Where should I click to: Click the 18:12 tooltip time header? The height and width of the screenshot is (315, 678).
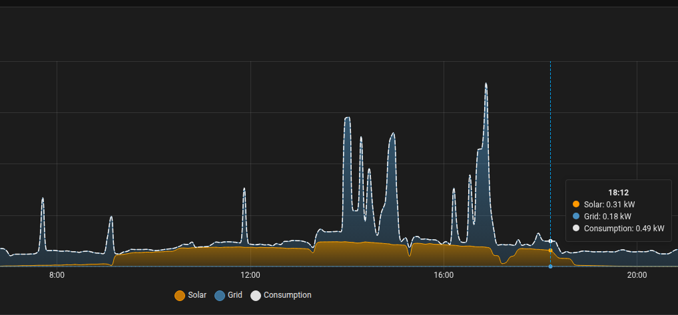[x=618, y=192]
